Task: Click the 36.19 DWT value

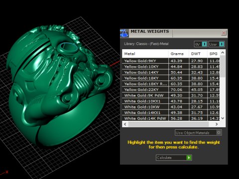Action: (197, 118)
